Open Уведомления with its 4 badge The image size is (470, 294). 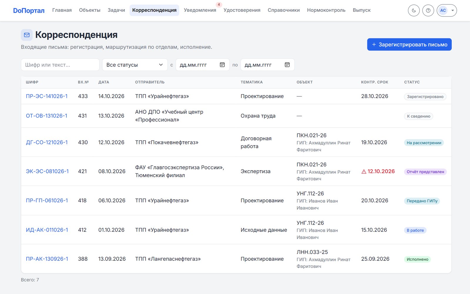200,10
